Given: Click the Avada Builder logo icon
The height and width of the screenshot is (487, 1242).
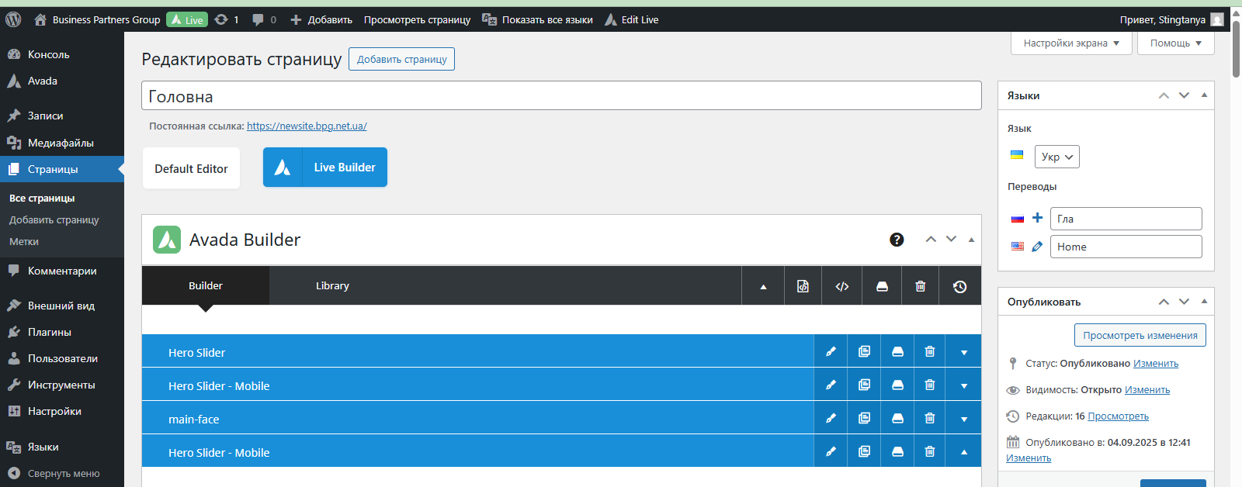Looking at the screenshot, I should (x=167, y=240).
